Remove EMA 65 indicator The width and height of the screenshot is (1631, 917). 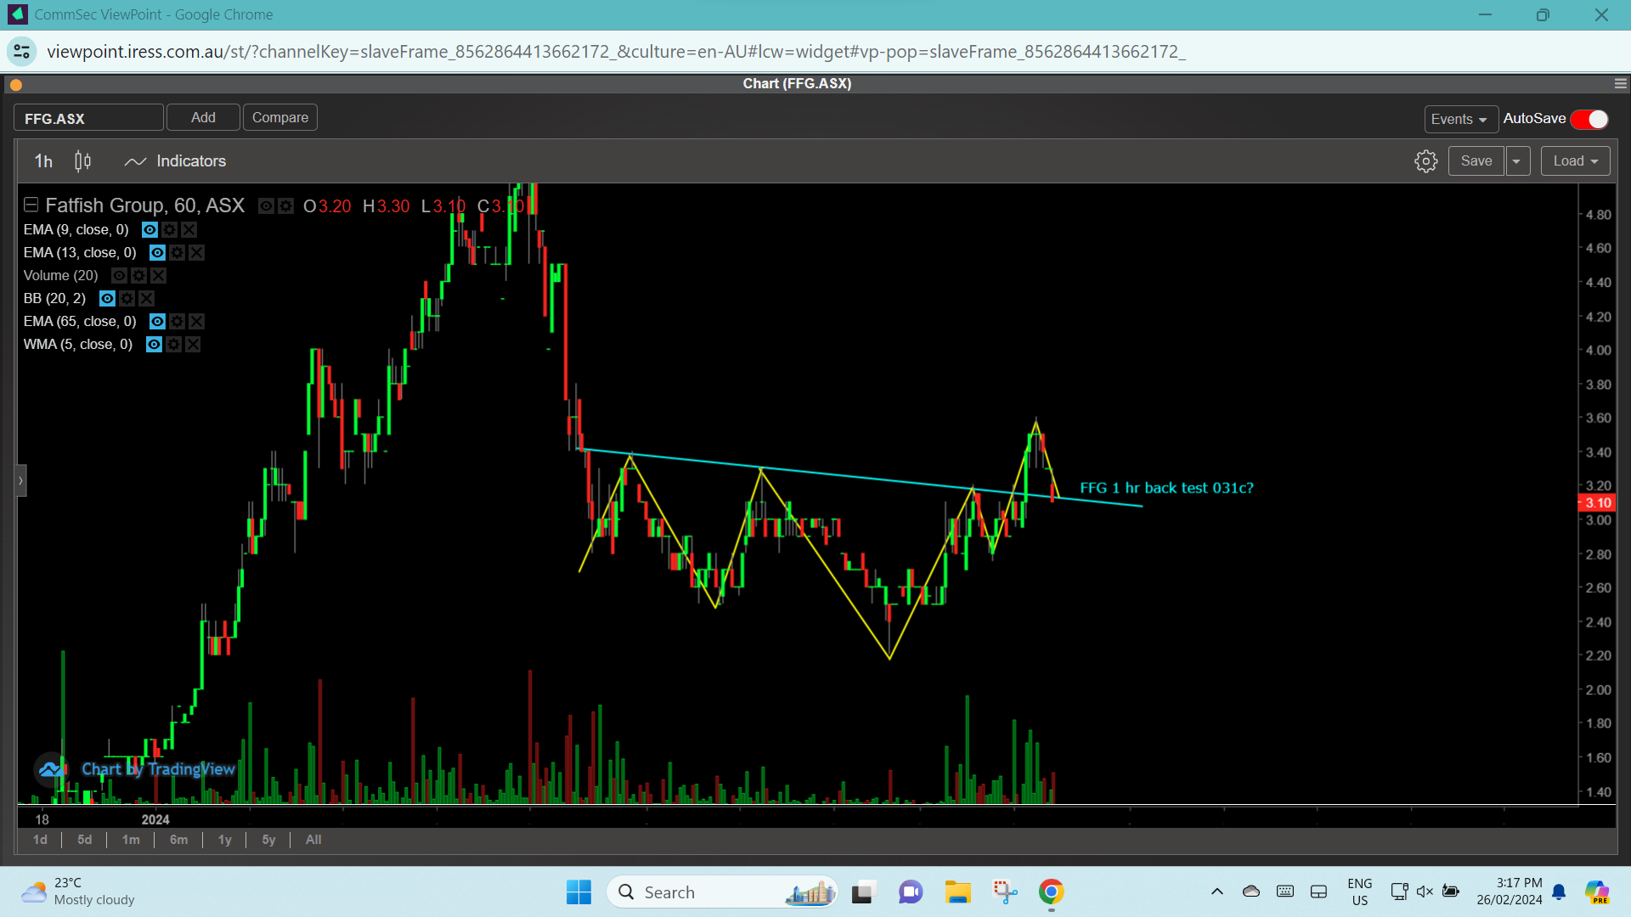click(196, 322)
